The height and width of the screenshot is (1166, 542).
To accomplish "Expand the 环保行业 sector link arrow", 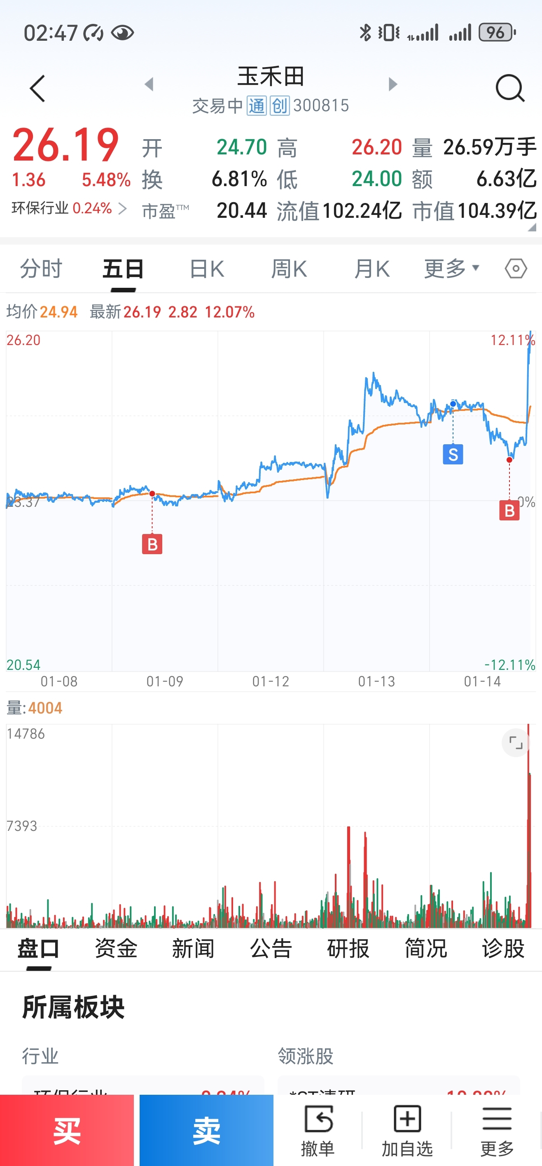I will [122, 209].
